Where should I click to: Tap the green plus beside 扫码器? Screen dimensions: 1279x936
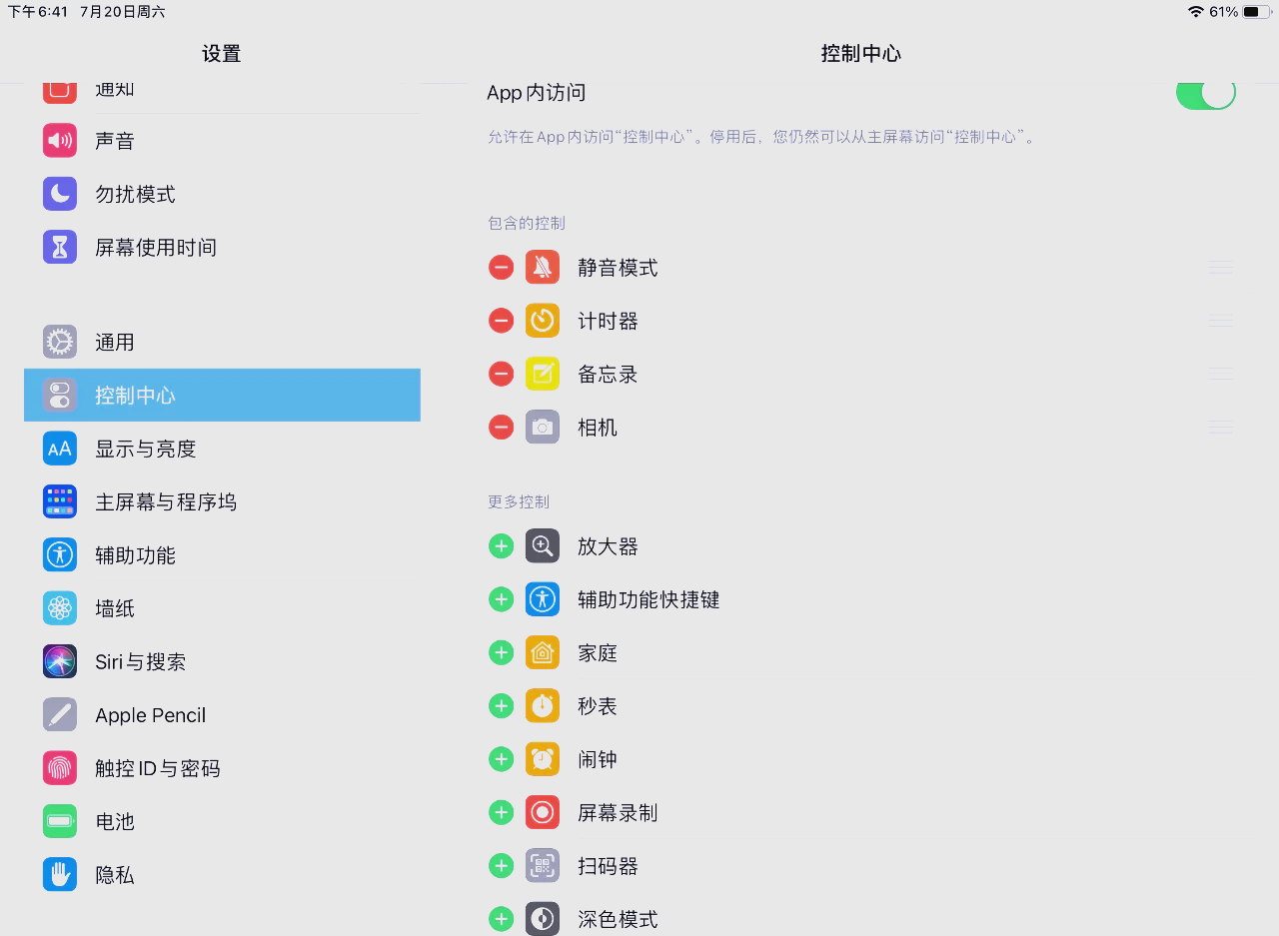[501, 866]
